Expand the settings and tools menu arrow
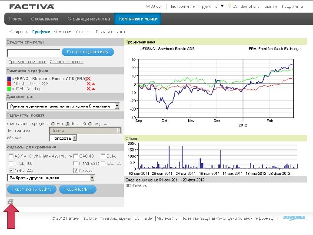 click(222, 6)
